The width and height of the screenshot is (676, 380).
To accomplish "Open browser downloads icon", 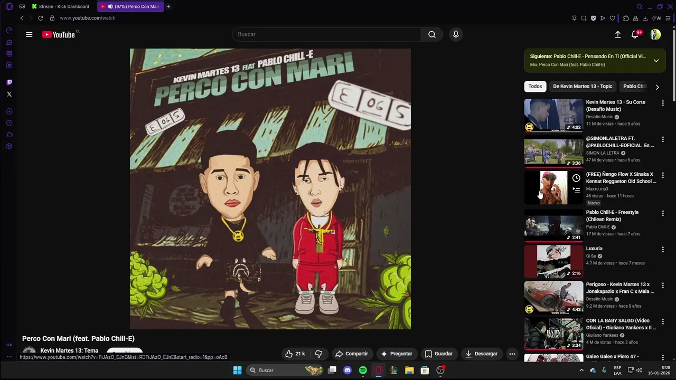I will point(645,18).
